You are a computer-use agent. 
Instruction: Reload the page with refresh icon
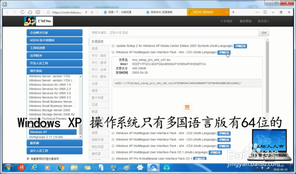click(x=22, y=12)
